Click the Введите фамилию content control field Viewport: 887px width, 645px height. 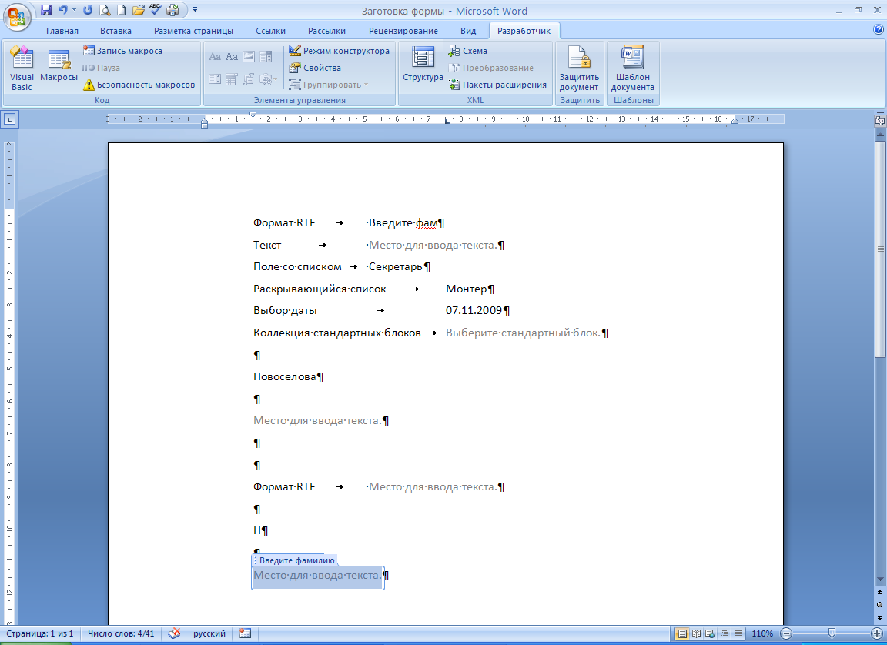[317, 576]
